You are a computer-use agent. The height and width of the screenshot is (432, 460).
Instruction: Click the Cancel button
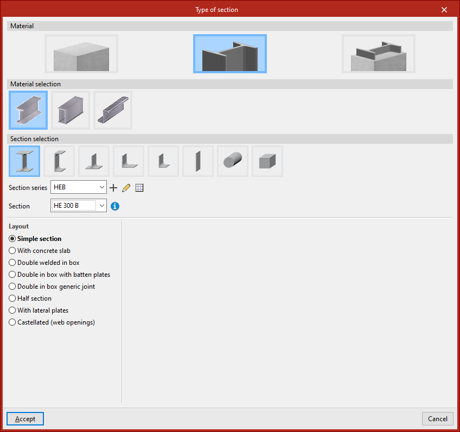pos(437,419)
